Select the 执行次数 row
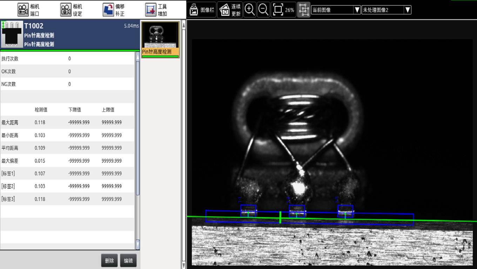Screen dimensions: 477x269 [67, 59]
